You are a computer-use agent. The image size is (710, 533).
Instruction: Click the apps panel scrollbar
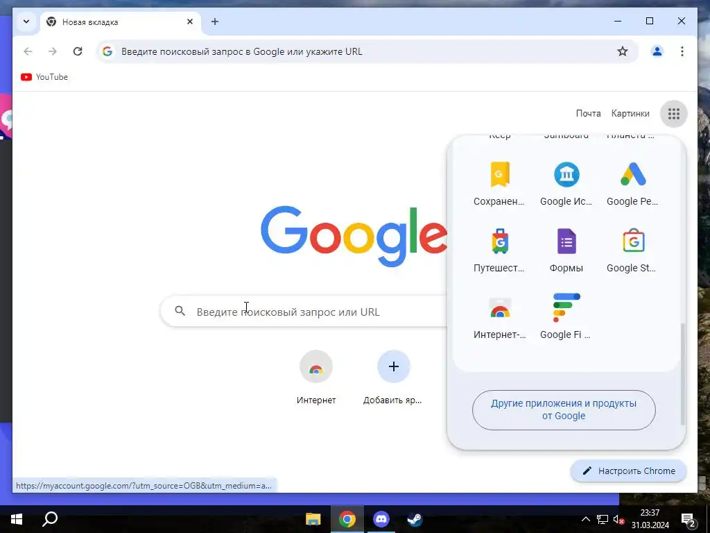[x=682, y=373]
